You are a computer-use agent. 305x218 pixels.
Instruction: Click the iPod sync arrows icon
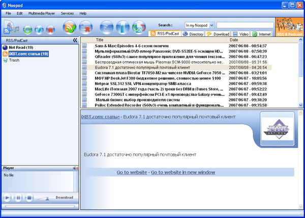tap(139, 28)
